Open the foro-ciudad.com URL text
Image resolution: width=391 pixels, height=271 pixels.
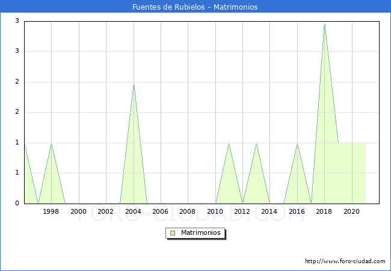[x=345, y=261]
